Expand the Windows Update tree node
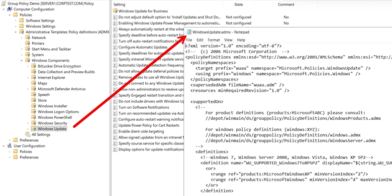 pos(28,129)
